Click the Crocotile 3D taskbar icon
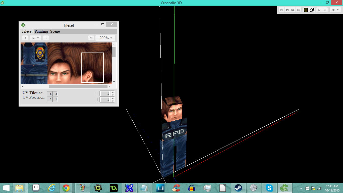Image resolution: width=343 pixels, height=193 pixels. 284,188
